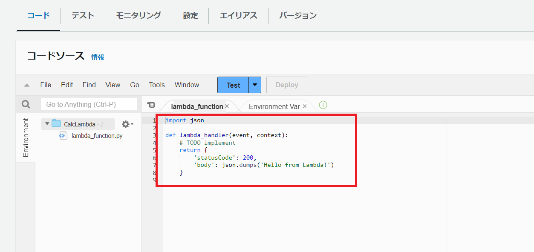Click the search magnifier icon in sidebar
The height and width of the screenshot is (252, 534).
tap(26, 104)
